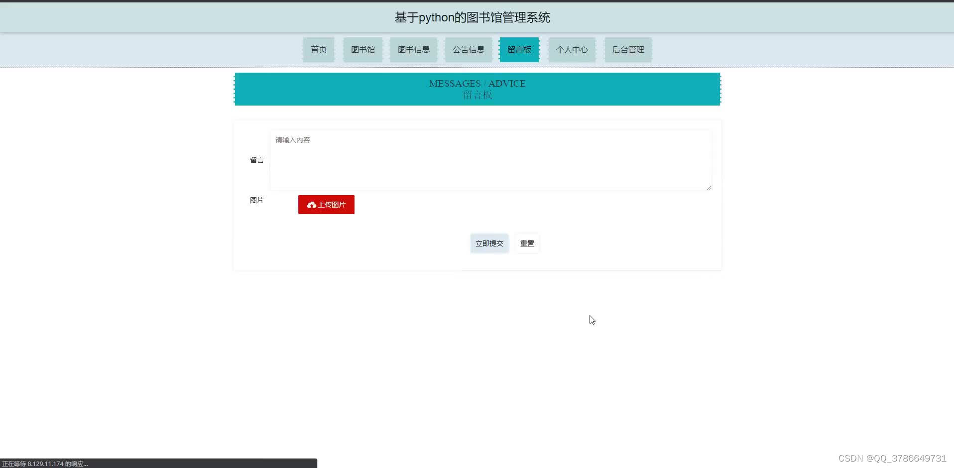Click the 基于python的图书馆管理系统 title
This screenshot has width=954, height=468.
473,17
